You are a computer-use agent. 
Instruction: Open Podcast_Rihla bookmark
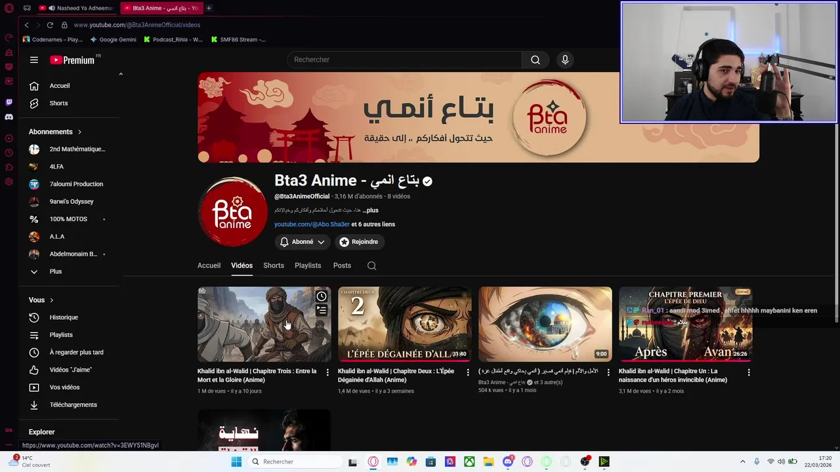[173, 39]
